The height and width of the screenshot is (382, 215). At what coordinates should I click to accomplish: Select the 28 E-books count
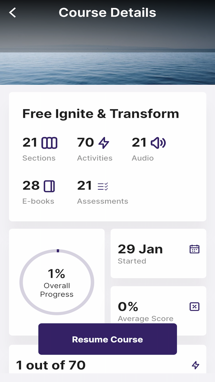click(x=30, y=185)
